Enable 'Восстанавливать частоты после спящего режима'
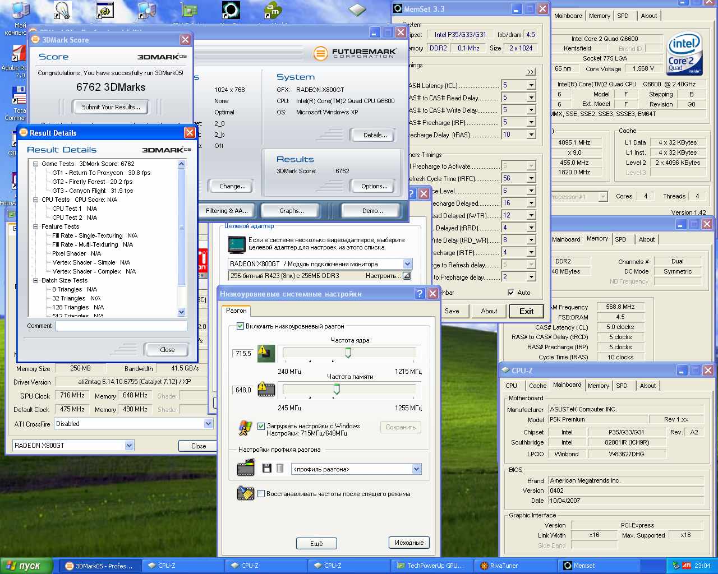This screenshot has height=574, width=718. (261, 494)
